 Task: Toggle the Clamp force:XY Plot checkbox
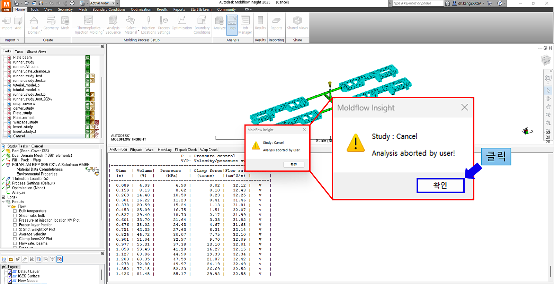pyautogui.click(x=15, y=239)
